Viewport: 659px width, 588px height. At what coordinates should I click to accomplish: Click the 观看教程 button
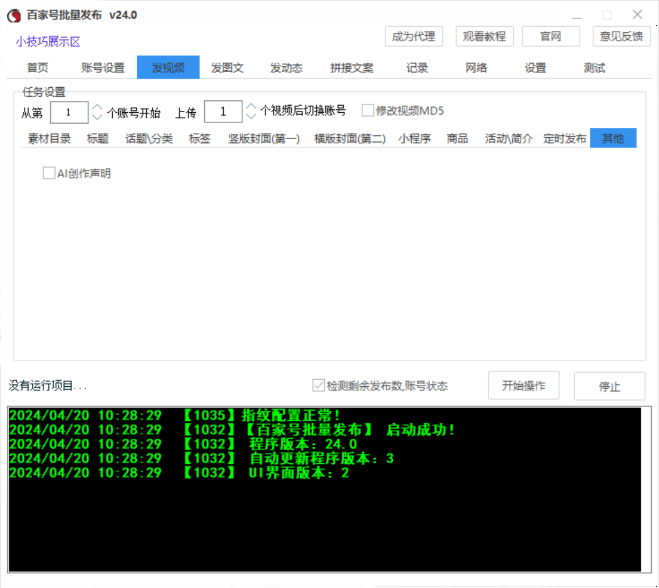click(484, 36)
